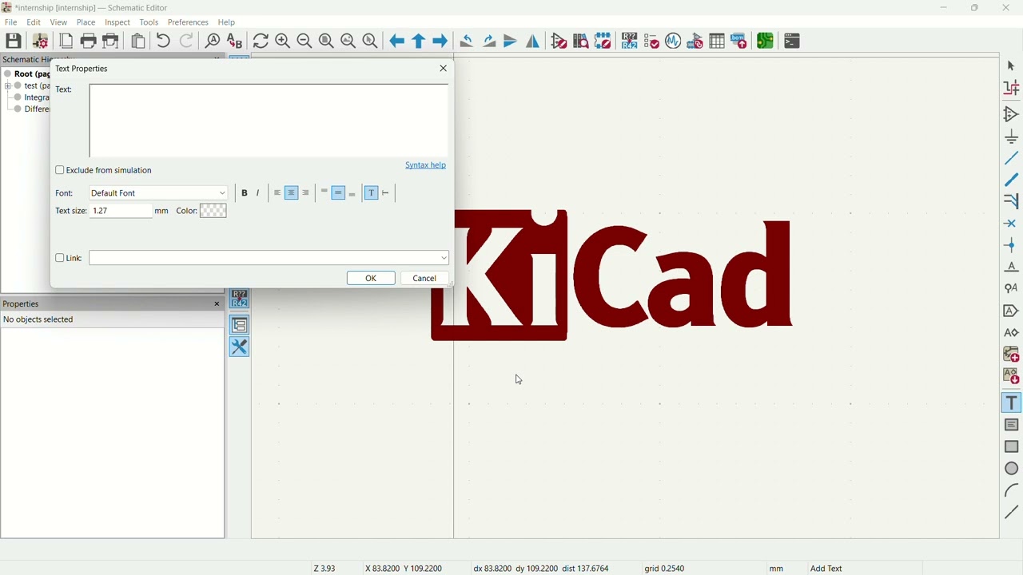Open PCB editor green board icon

[x=766, y=42]
